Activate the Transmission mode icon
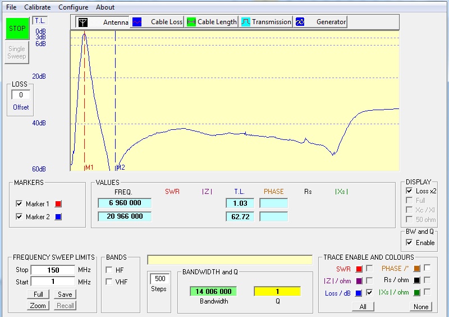This screenshot has height=317, width=449. coord(246,22)
